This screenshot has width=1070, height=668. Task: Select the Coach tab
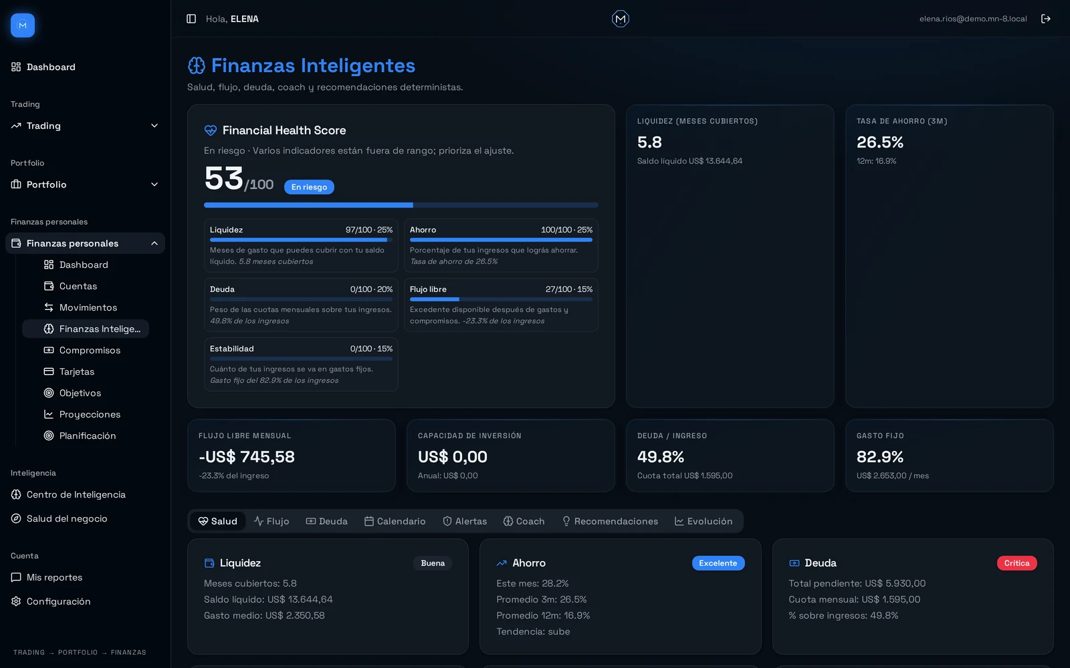click(524, 521)
